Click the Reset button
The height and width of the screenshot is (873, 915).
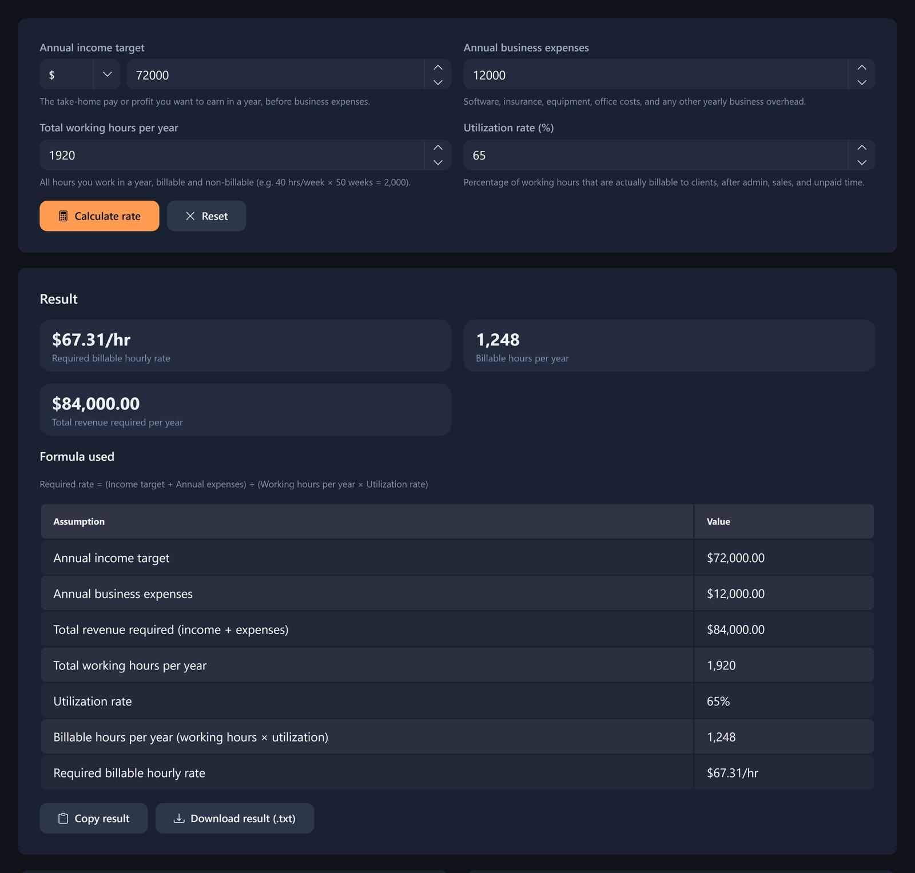click(x=206, y=216)
